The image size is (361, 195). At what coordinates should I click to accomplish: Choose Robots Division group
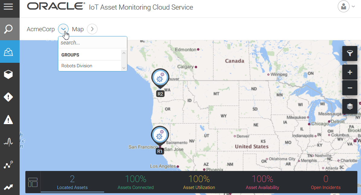tap(90, 66)
